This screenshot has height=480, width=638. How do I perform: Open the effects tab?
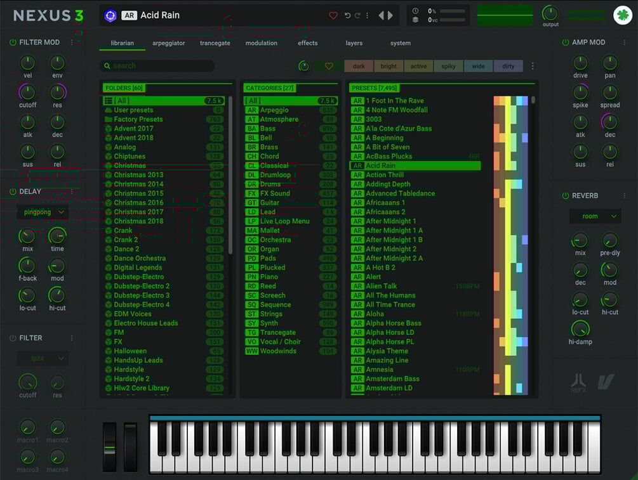click(308, 43)
